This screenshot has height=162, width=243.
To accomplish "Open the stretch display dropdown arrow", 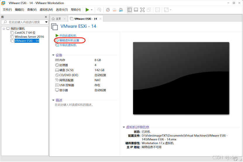I will click(170, 10).
